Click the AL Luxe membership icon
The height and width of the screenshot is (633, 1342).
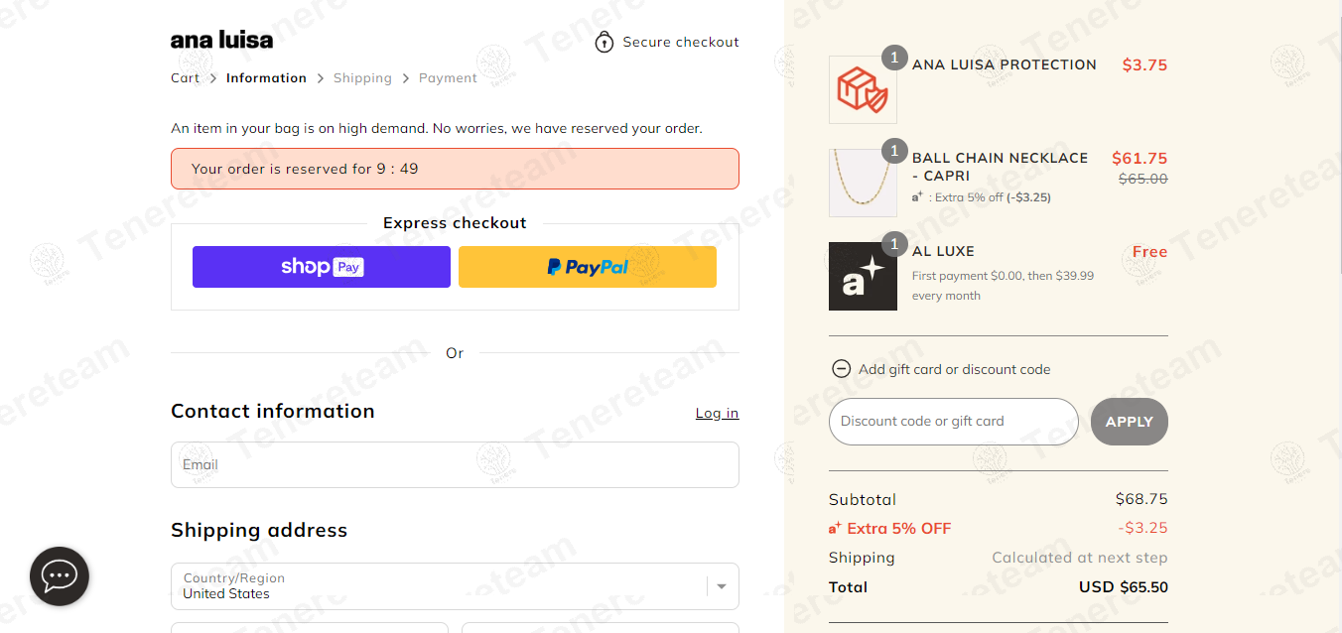pyautogui.click(x=863, y=276)
